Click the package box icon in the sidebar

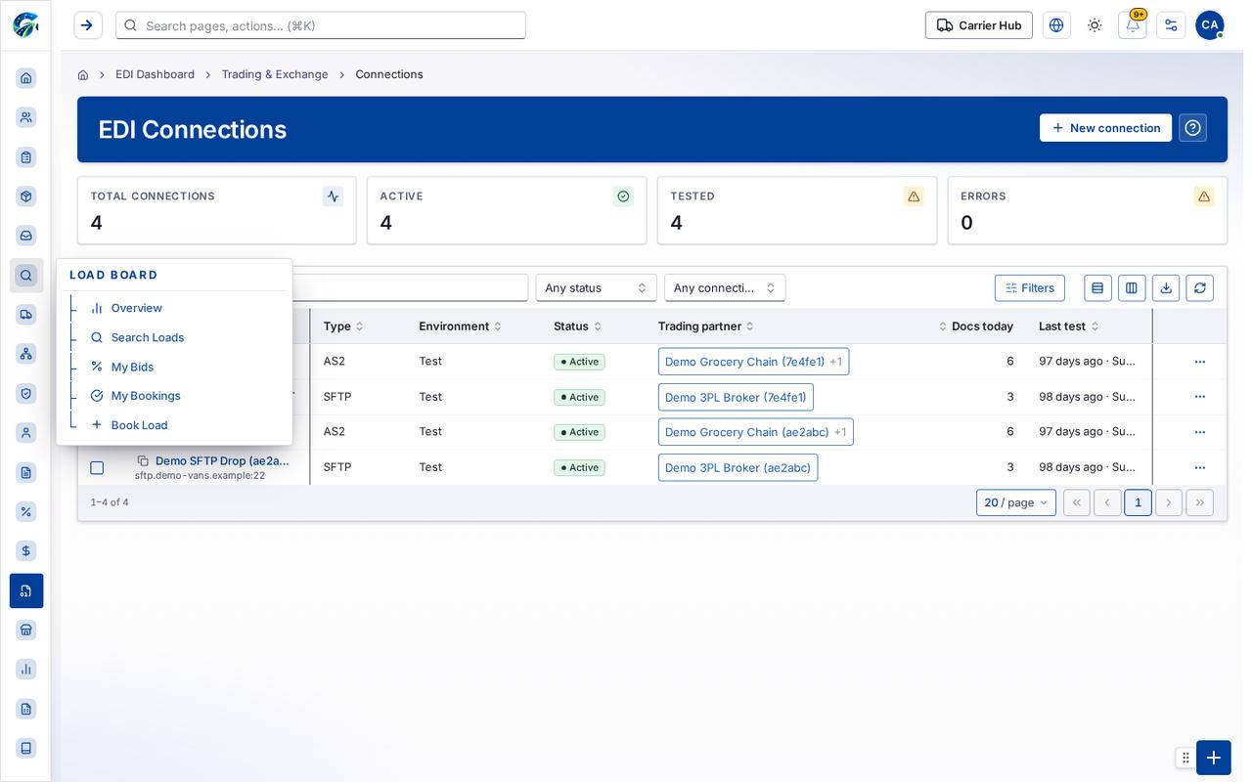(26, 196)
